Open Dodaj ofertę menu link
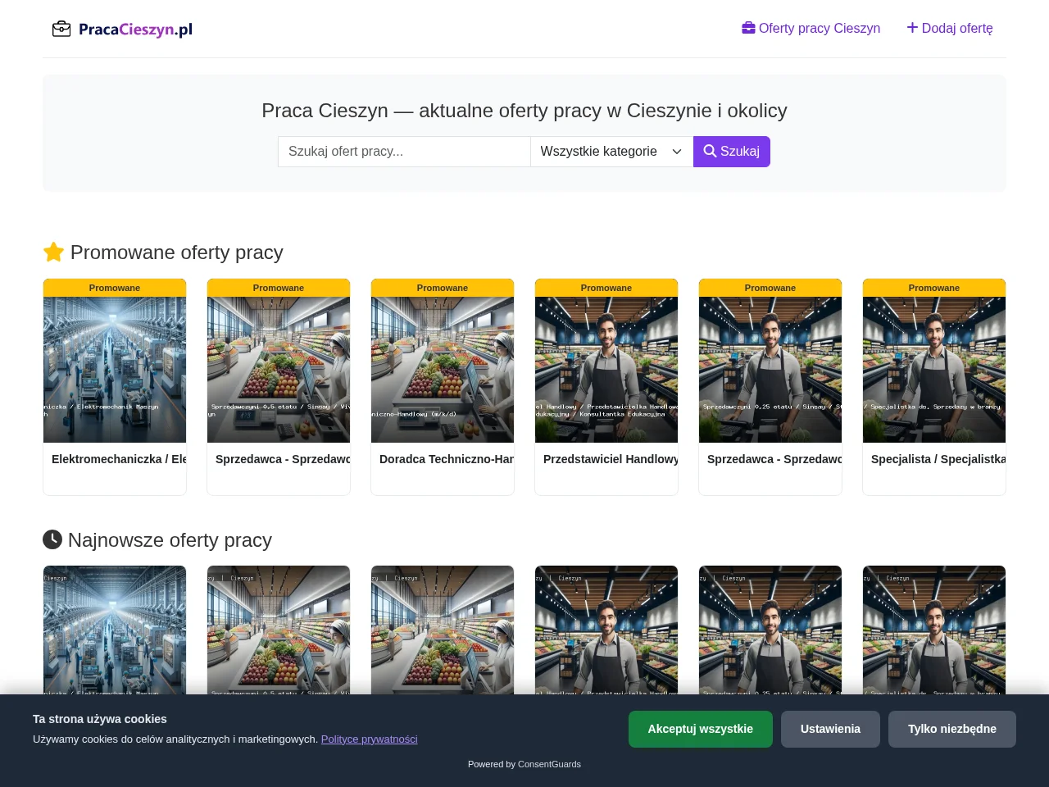The image size is (1049, 787). (950, 28)
